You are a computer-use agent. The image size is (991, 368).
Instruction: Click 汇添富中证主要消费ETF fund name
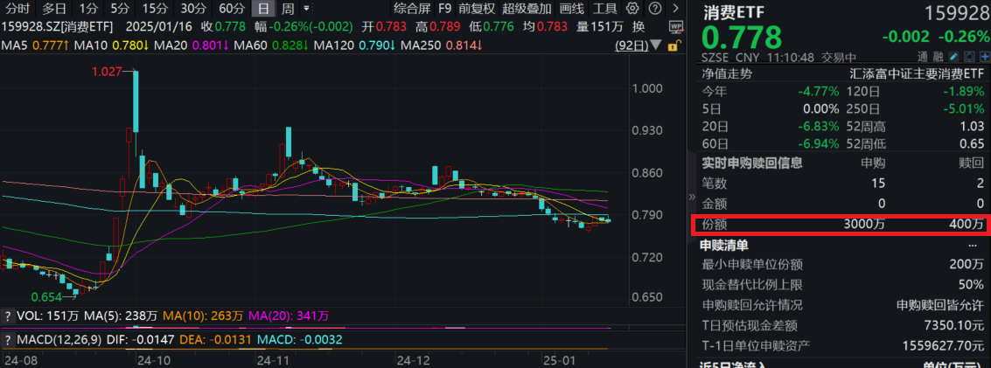918,73
